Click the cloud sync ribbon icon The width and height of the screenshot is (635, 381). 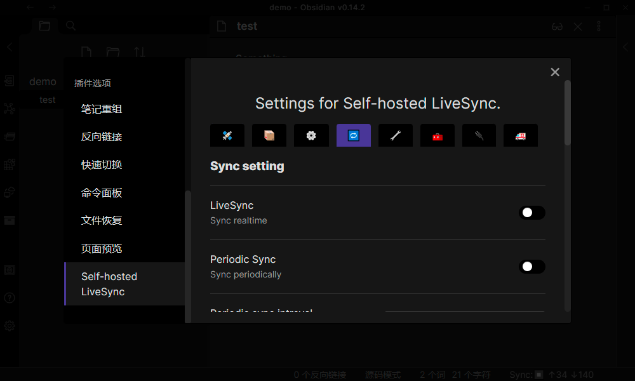10,192
